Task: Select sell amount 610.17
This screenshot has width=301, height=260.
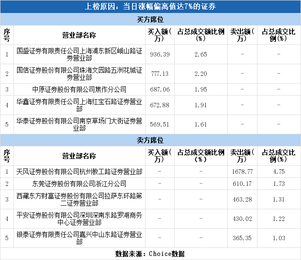Action: (242, 184)
